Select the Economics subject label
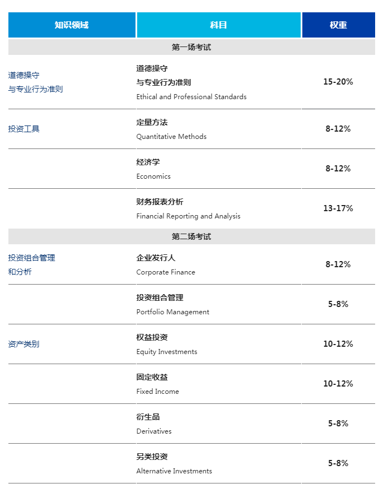The image size is (388, 493). pos(153,176)
